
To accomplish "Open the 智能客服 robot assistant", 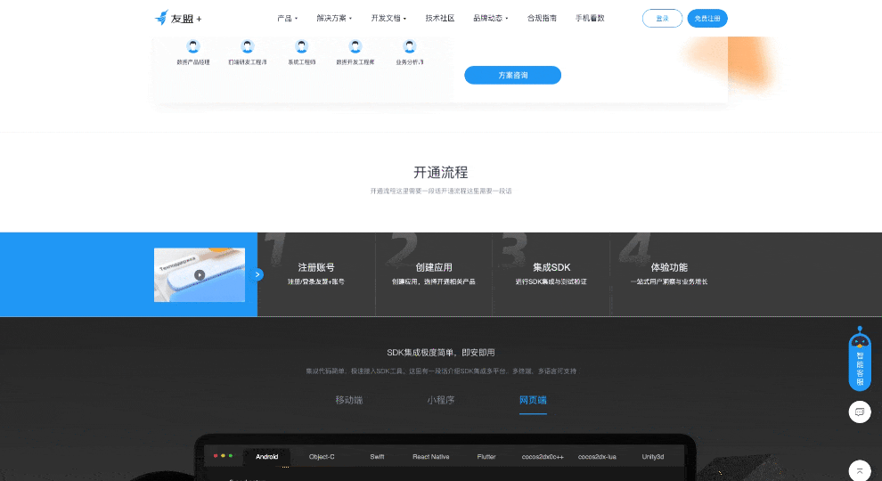I will (x=860, y=358).
